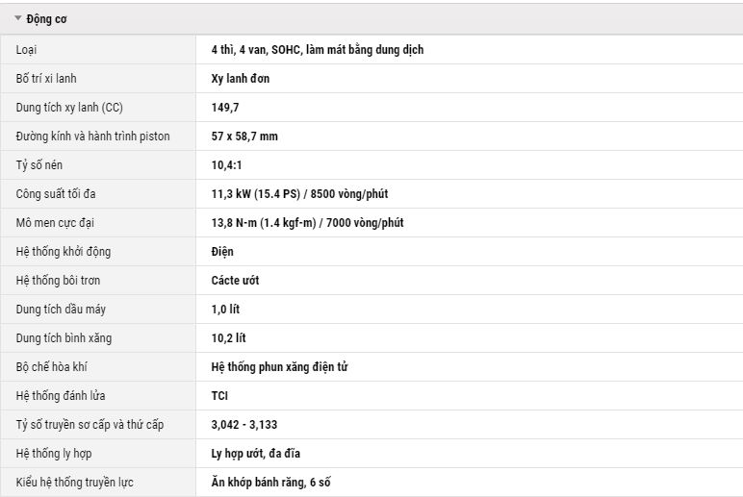Click the Tỷ số nén 10,4:1 value
Screen dimensions: 743x497
(x=226, y=165)
